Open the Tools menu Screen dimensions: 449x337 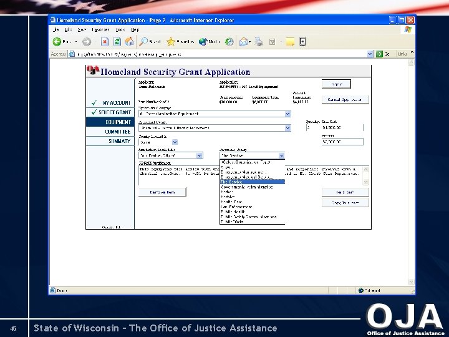[120, 29]
